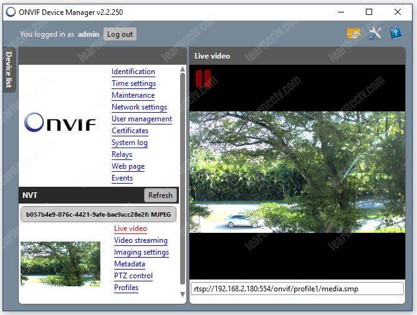
Task: Close the ONVIF Device Manager window
Action: [x=398, y=12]
